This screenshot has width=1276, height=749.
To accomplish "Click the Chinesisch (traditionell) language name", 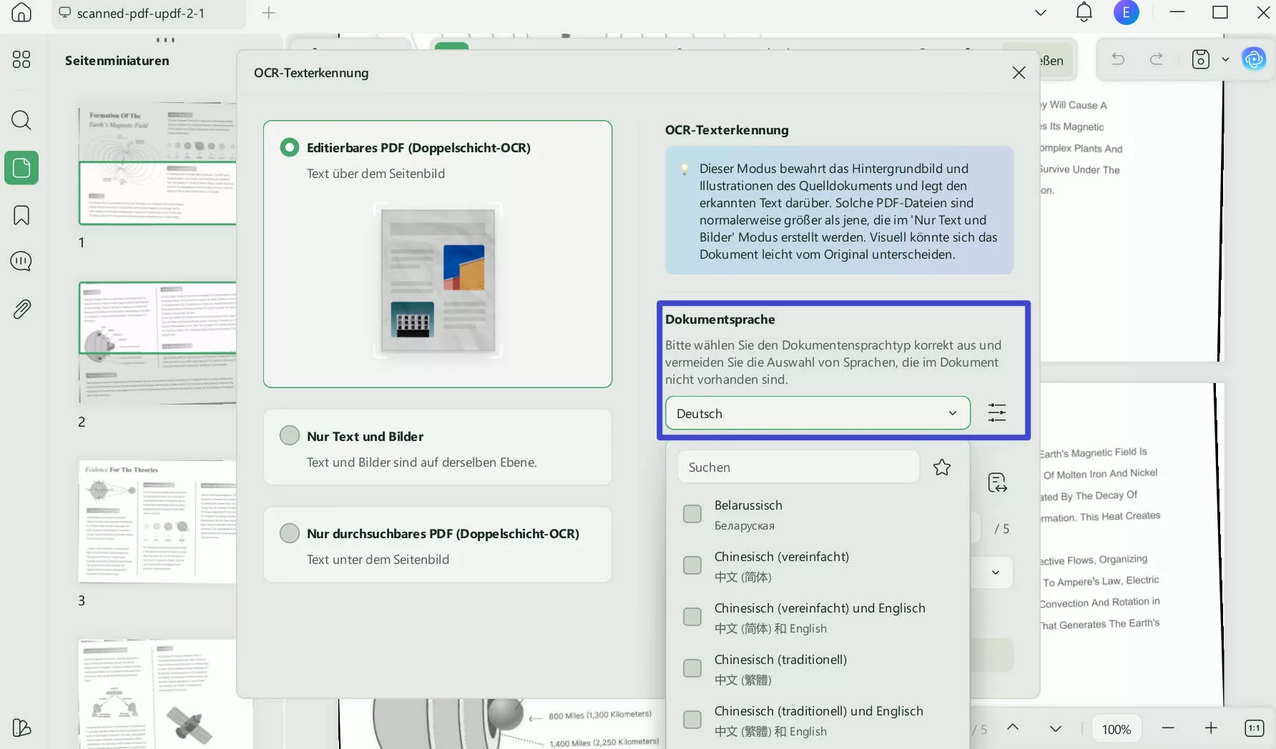I will tap(780, 660).
